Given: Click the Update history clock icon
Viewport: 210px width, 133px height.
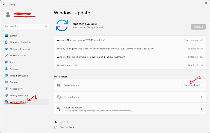Looking at the screenshot, I should click(59, 97).
